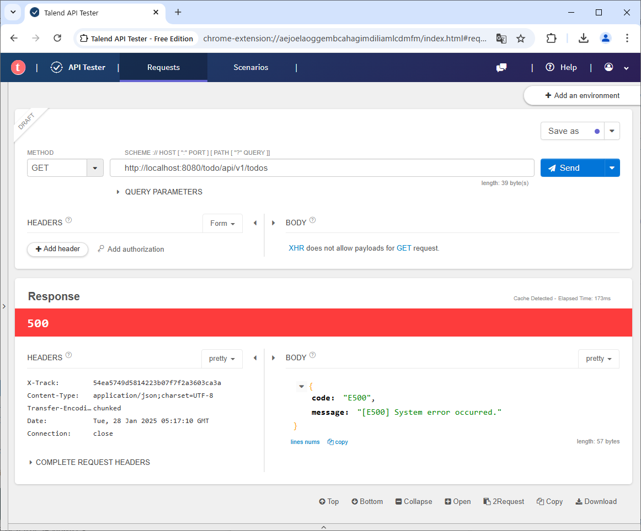This screenshot has height=531, width=641.
Task: Click the request URL input field
Action: (322, 168)
